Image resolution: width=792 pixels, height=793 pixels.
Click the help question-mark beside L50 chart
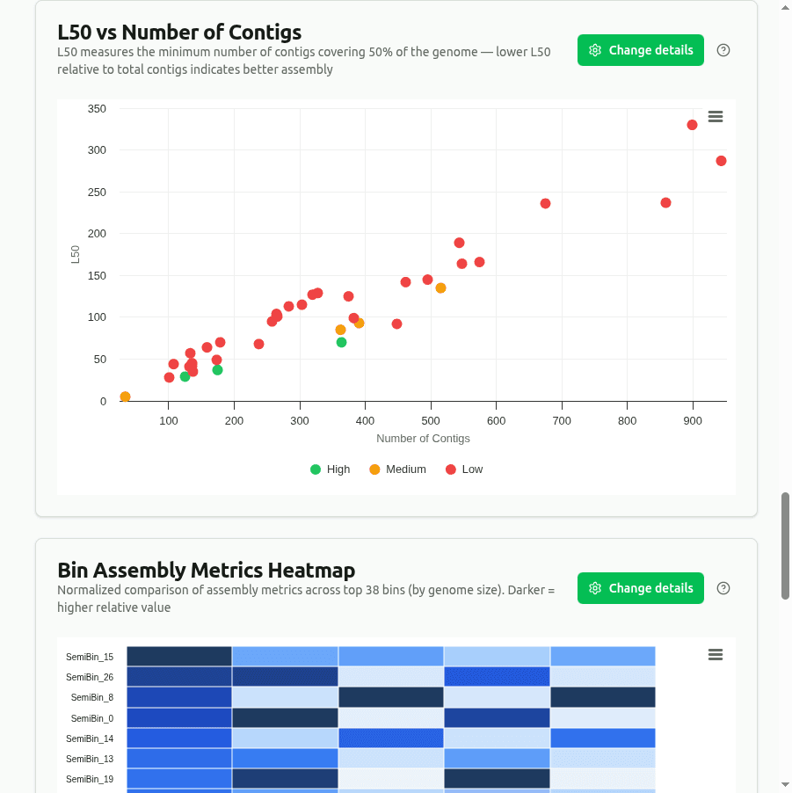point(723,50)
